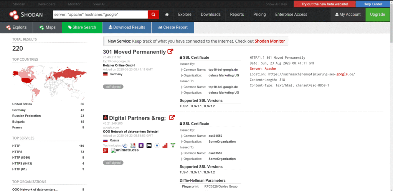Click the Developers top bar link

point(46,4)
